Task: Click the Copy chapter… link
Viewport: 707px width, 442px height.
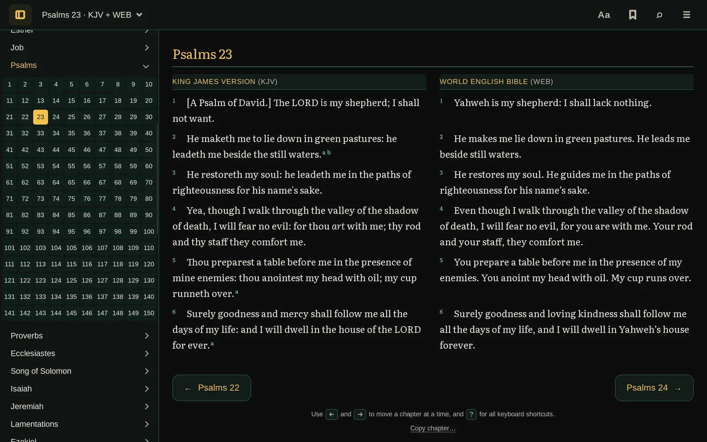Action: pyautogui.click(x=433, y=428)
